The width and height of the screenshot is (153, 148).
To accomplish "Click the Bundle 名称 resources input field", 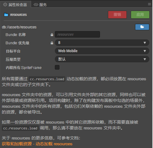I will point(77,34).
